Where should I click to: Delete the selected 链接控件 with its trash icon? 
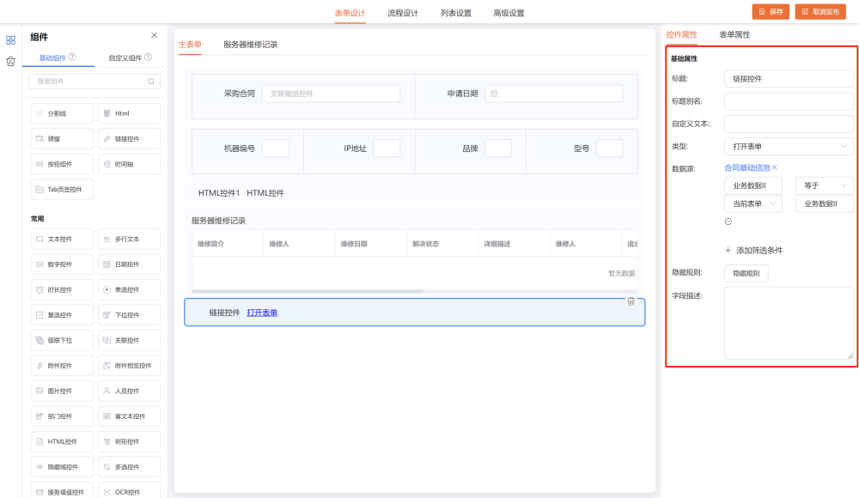[x=631, y=301]
